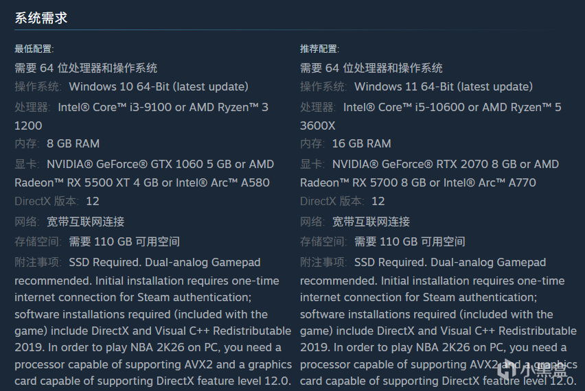Image resolution: width=585 pixels, height=391 pixels.
Task: Click recommended 显卡 label
Action: 312,164
